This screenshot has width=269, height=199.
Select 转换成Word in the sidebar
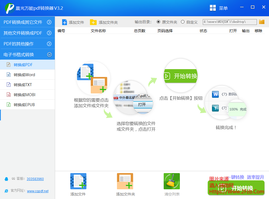click(24, 75)
